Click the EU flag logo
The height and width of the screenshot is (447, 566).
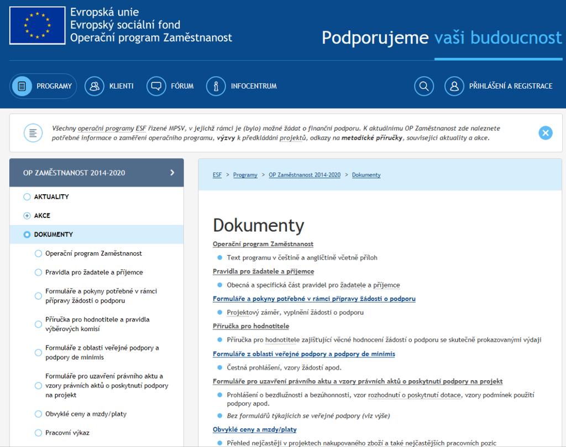click(38, 25)
